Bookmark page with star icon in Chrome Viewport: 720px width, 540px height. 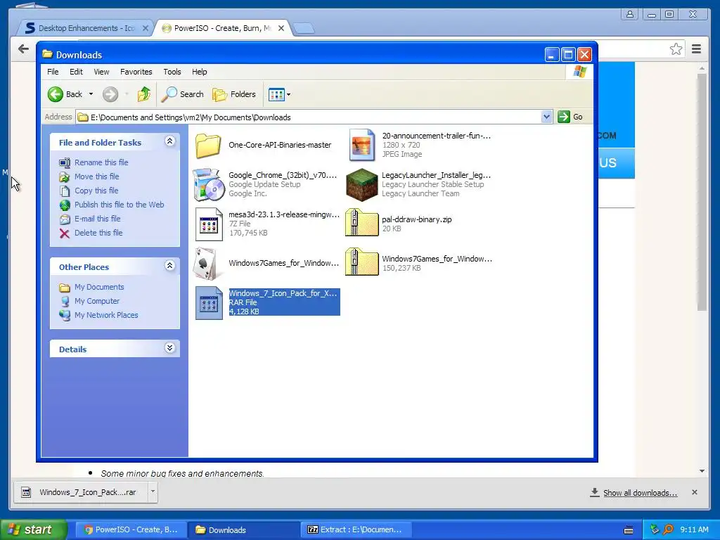[676, 49]
